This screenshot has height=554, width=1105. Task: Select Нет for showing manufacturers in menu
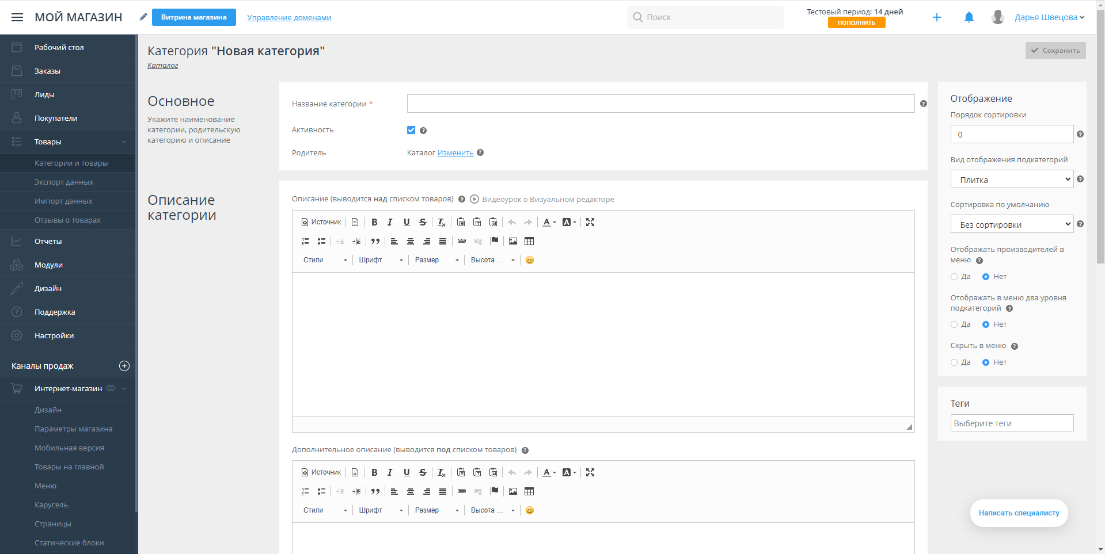coord(986,277)
